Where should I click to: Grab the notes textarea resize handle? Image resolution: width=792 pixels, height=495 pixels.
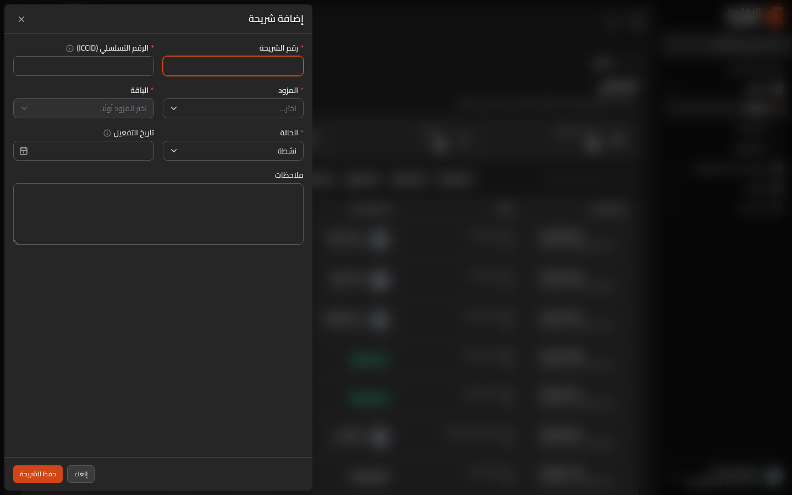16,242
